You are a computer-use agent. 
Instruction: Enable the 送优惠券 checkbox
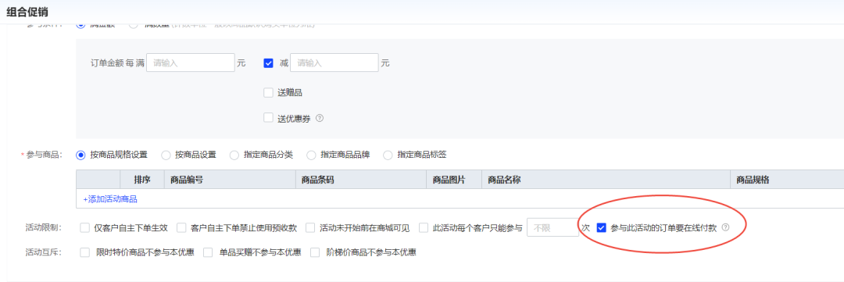click(268, 118)
